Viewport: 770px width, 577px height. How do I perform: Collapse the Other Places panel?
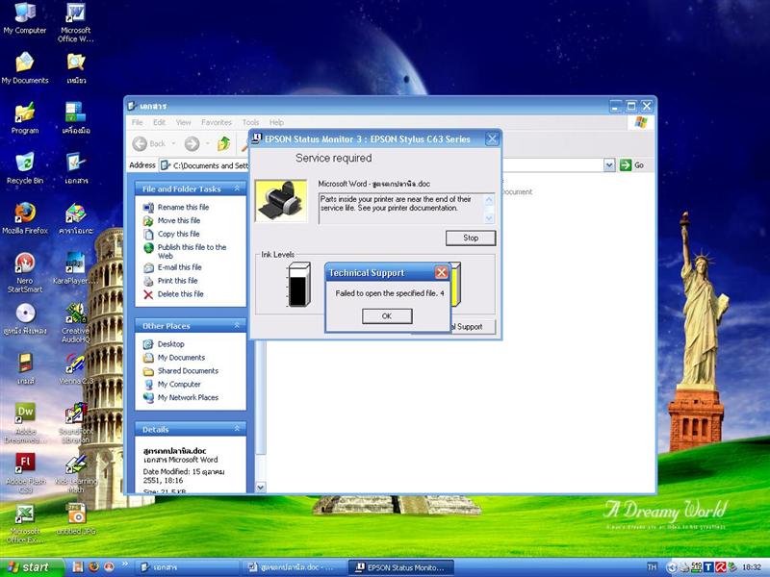point(237,325)
